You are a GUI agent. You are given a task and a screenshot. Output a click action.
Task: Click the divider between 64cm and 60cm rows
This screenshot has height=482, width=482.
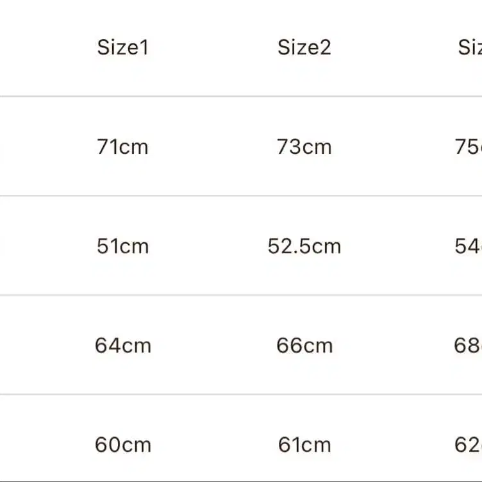coord(241,394)
